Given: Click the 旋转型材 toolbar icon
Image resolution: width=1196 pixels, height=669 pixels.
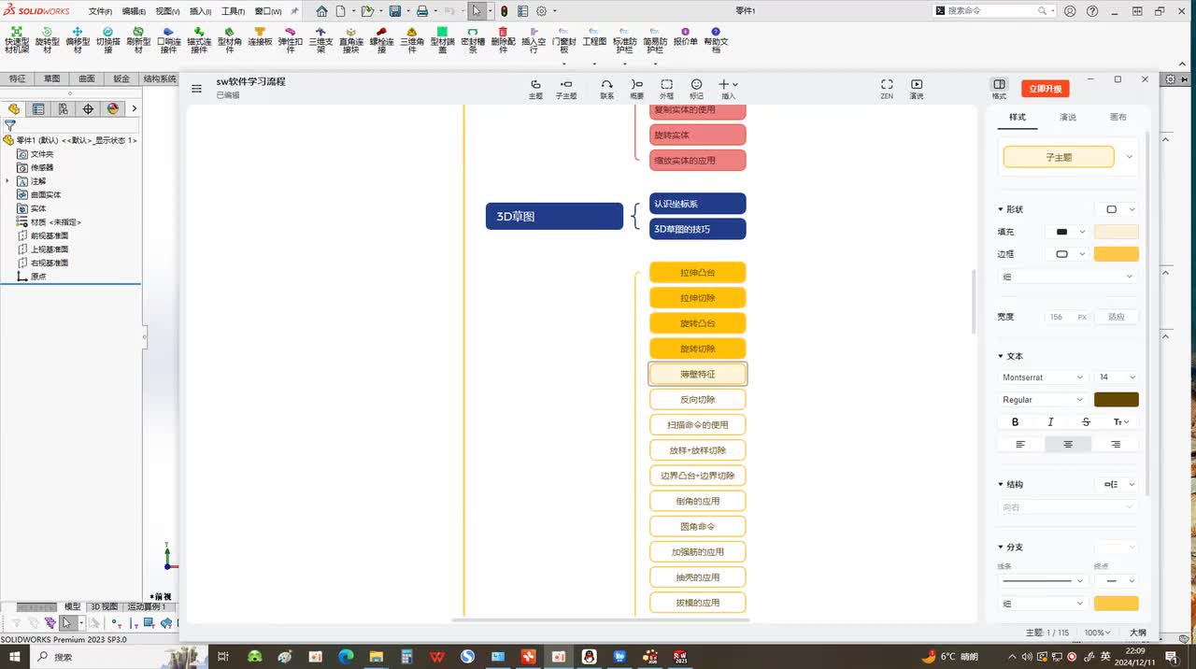Looking at the screenshot, I should pos(47,40).
